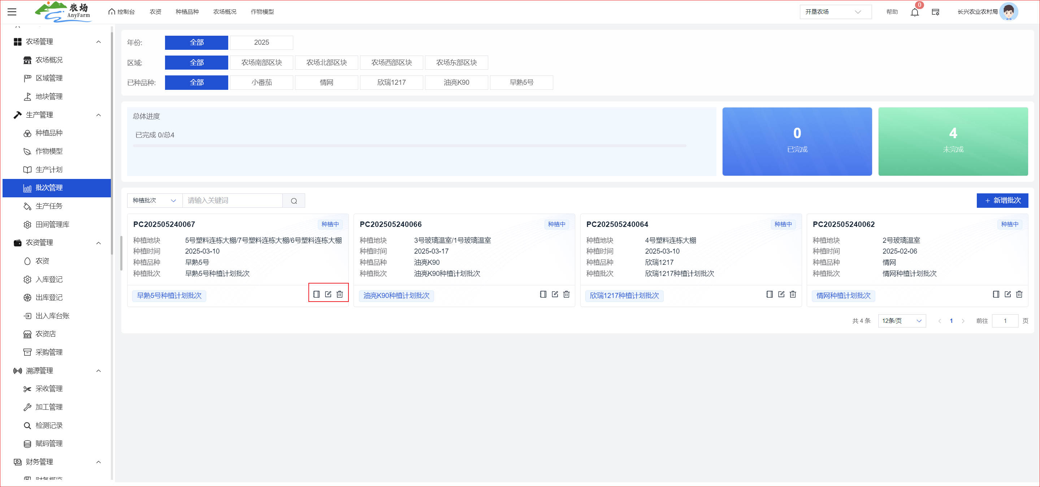Filter planted variety 油亮K90
The height and width of the screenshot is (487, 1040).
456,82
